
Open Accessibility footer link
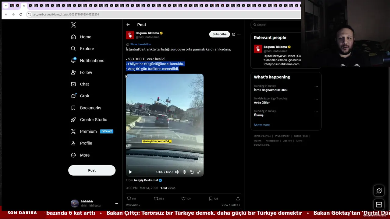coord(272,141)
